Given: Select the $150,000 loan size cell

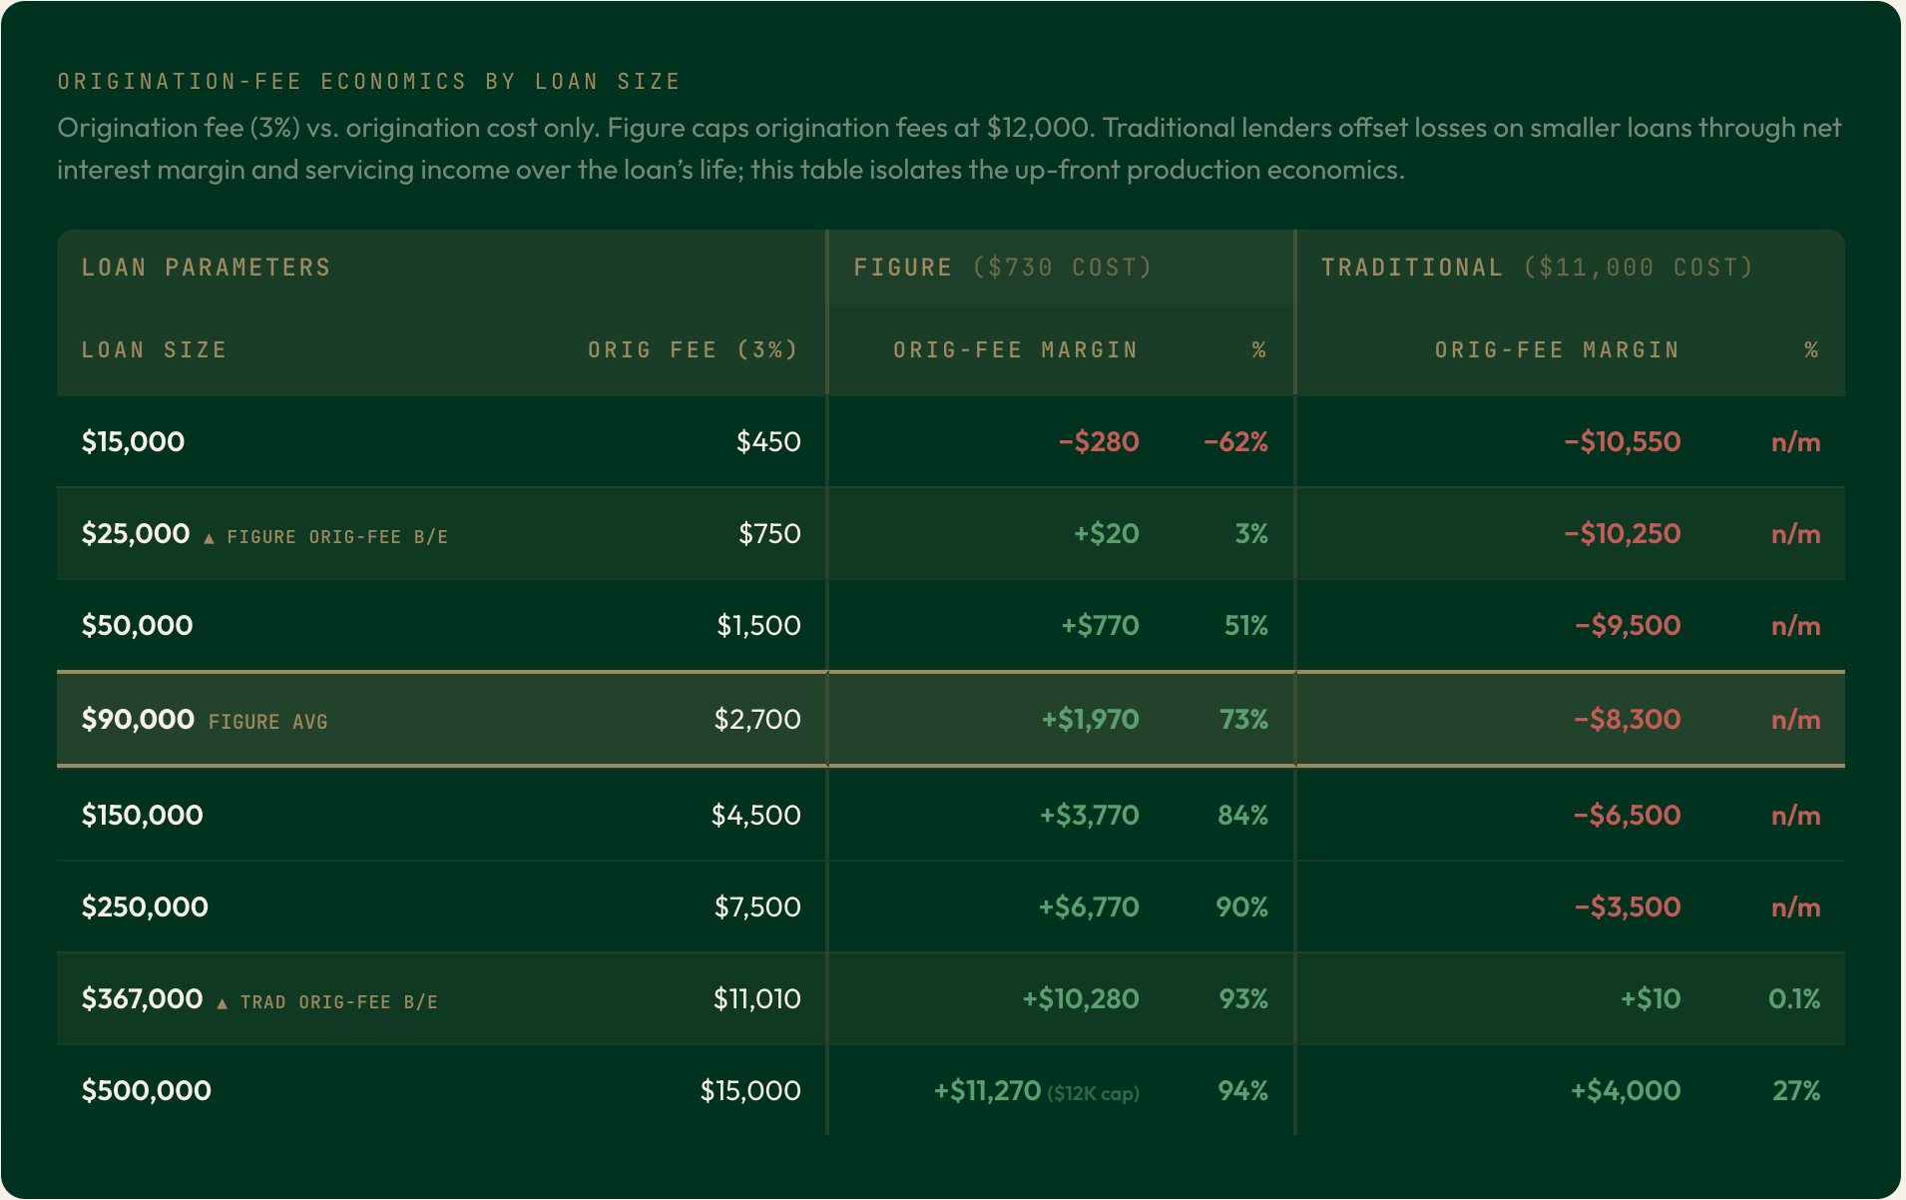Looking at the screenshot, I should pyautogui.click(x=142, y=815).
